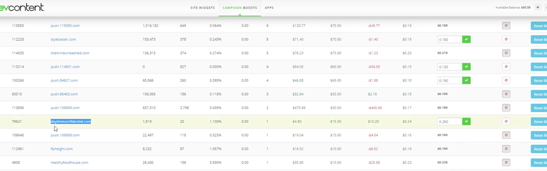Toggle block state for stylecaster.com row
Screen dimensions: 547x171
pos(506,39)
